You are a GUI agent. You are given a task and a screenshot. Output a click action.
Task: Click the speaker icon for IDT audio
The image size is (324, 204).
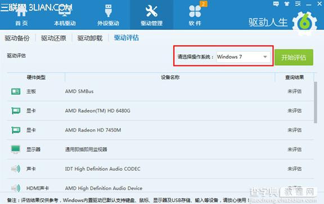16,169
